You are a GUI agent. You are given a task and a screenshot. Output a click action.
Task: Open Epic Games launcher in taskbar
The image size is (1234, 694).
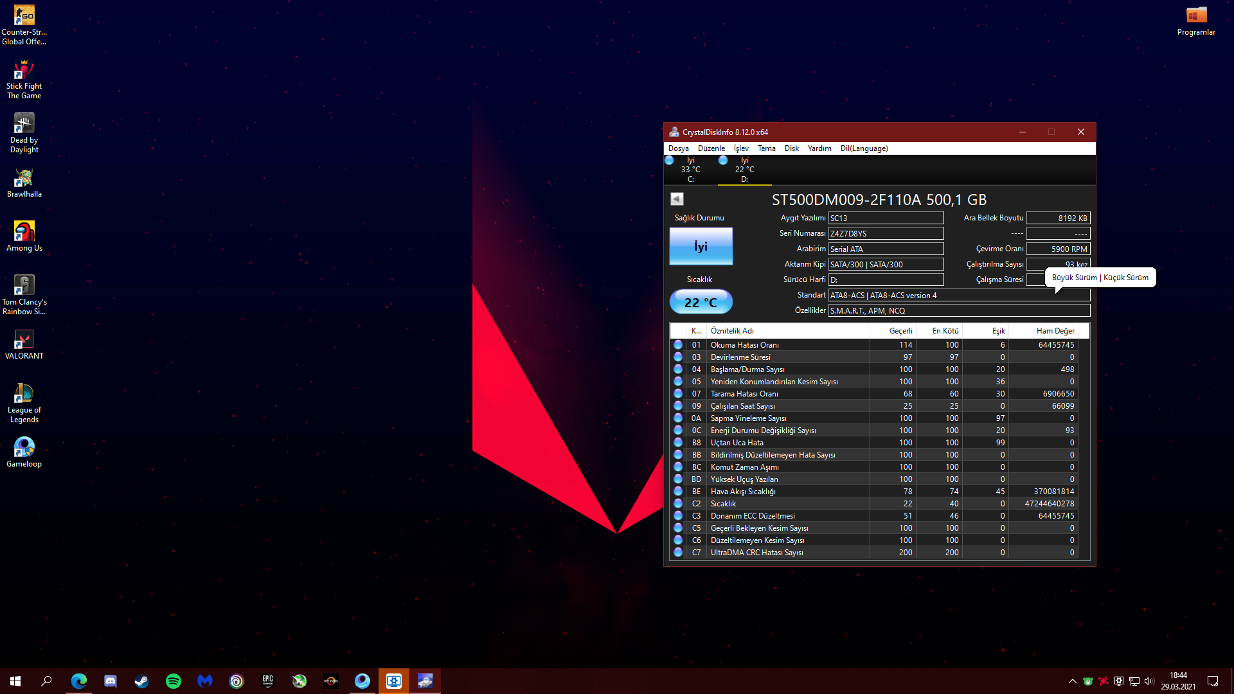(268, 681)
